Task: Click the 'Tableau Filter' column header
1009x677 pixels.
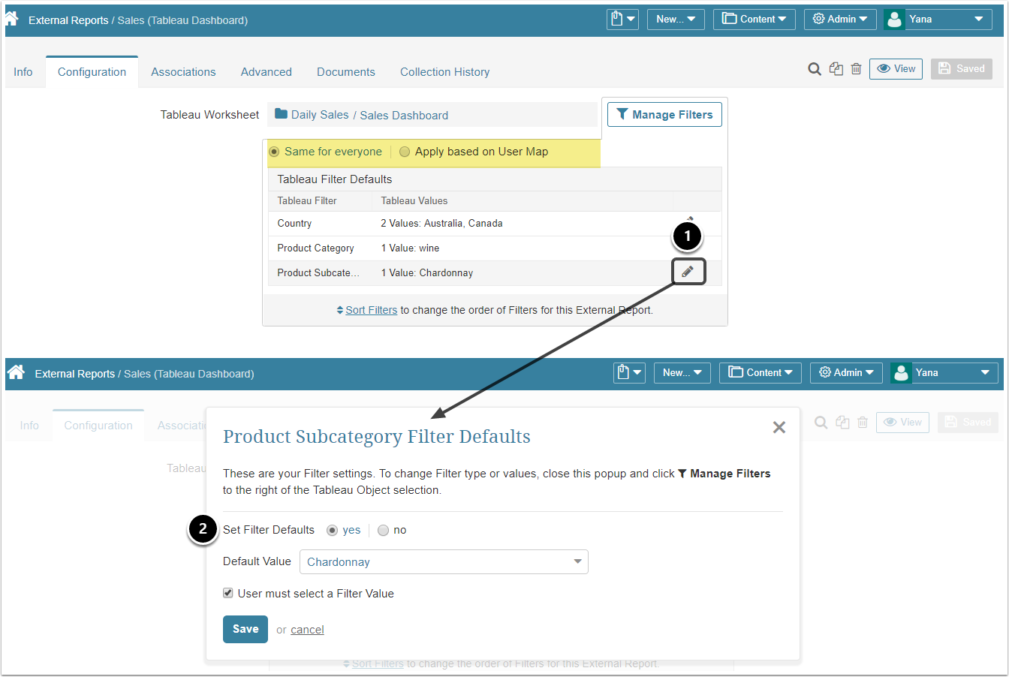Action: click(307, 201)
